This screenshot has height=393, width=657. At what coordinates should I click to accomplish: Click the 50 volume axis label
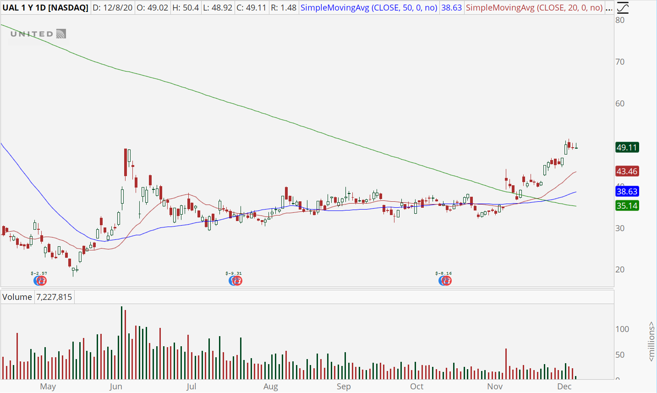pos(620,355)
